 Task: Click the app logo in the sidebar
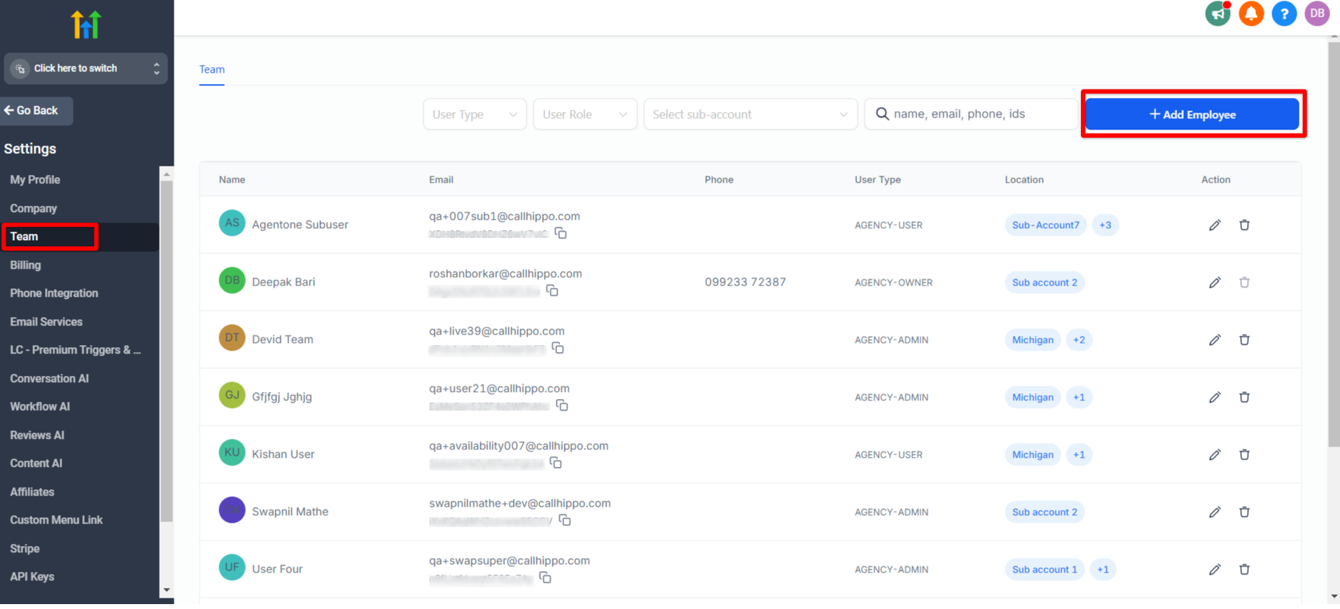click(x=86, y=24)
